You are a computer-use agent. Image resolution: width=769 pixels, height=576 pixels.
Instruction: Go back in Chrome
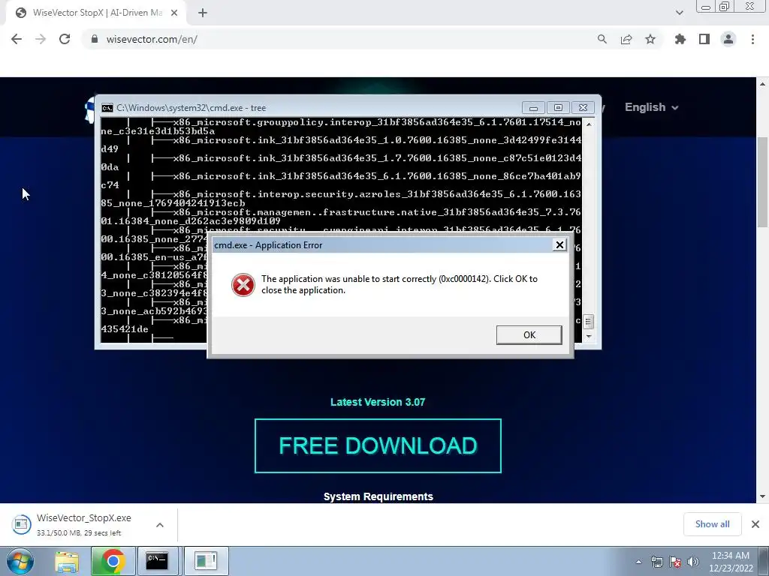(17, 39)
